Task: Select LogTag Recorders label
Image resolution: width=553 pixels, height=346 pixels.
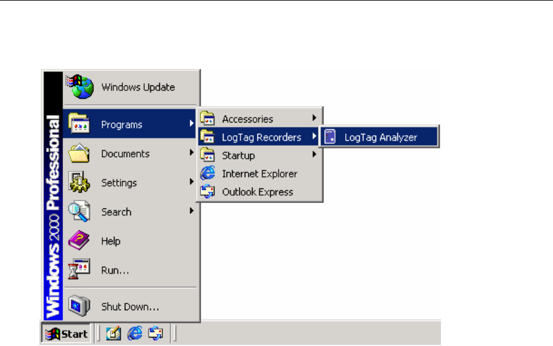Action: [x=261, y=138]
